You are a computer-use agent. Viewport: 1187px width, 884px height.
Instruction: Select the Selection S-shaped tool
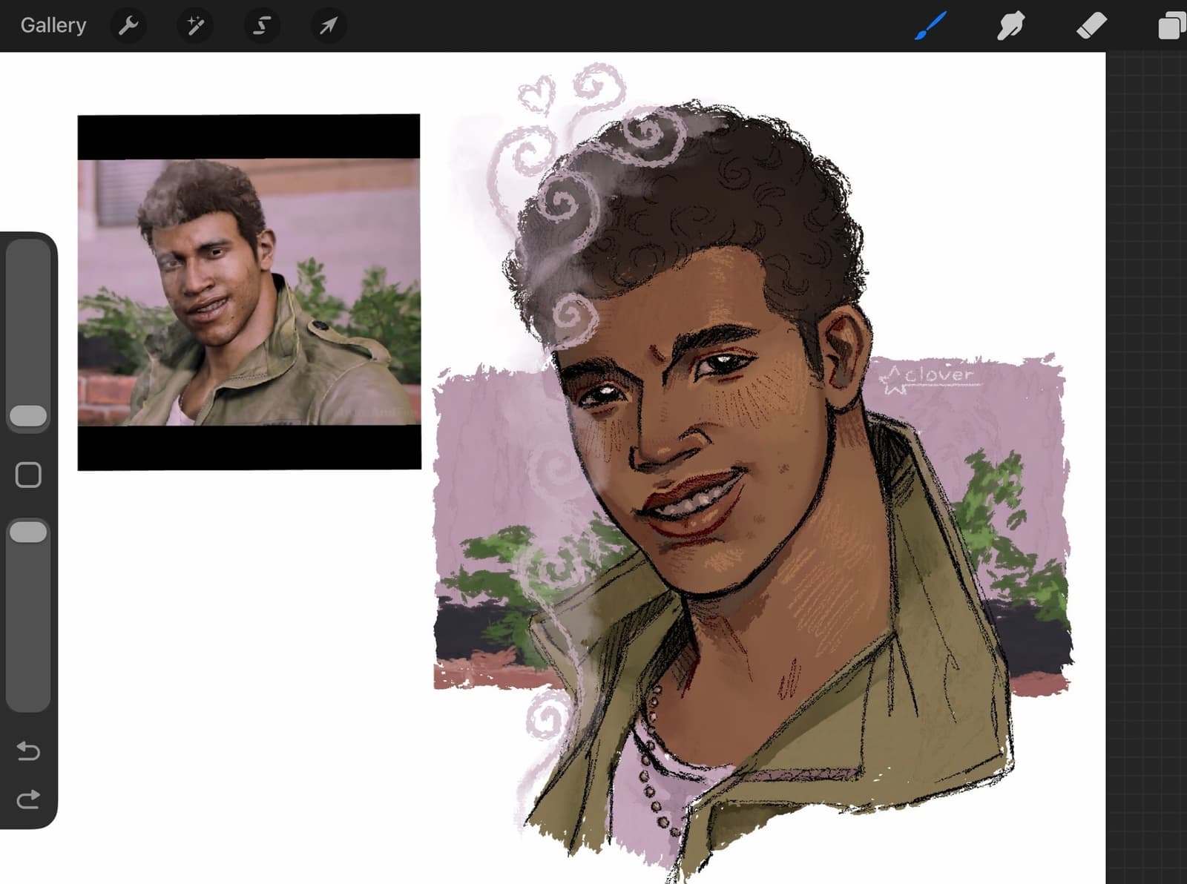coord(261,26)
